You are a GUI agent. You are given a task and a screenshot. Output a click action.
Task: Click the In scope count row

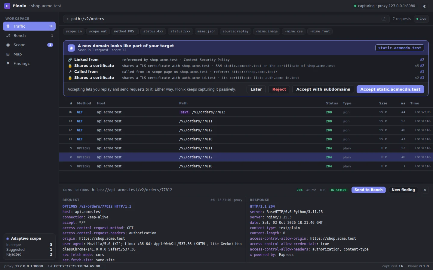click(x=29, y=245)
